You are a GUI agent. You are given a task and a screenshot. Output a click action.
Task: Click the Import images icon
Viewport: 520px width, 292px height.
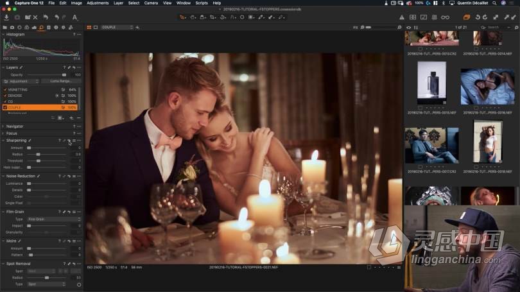point(6,17)
